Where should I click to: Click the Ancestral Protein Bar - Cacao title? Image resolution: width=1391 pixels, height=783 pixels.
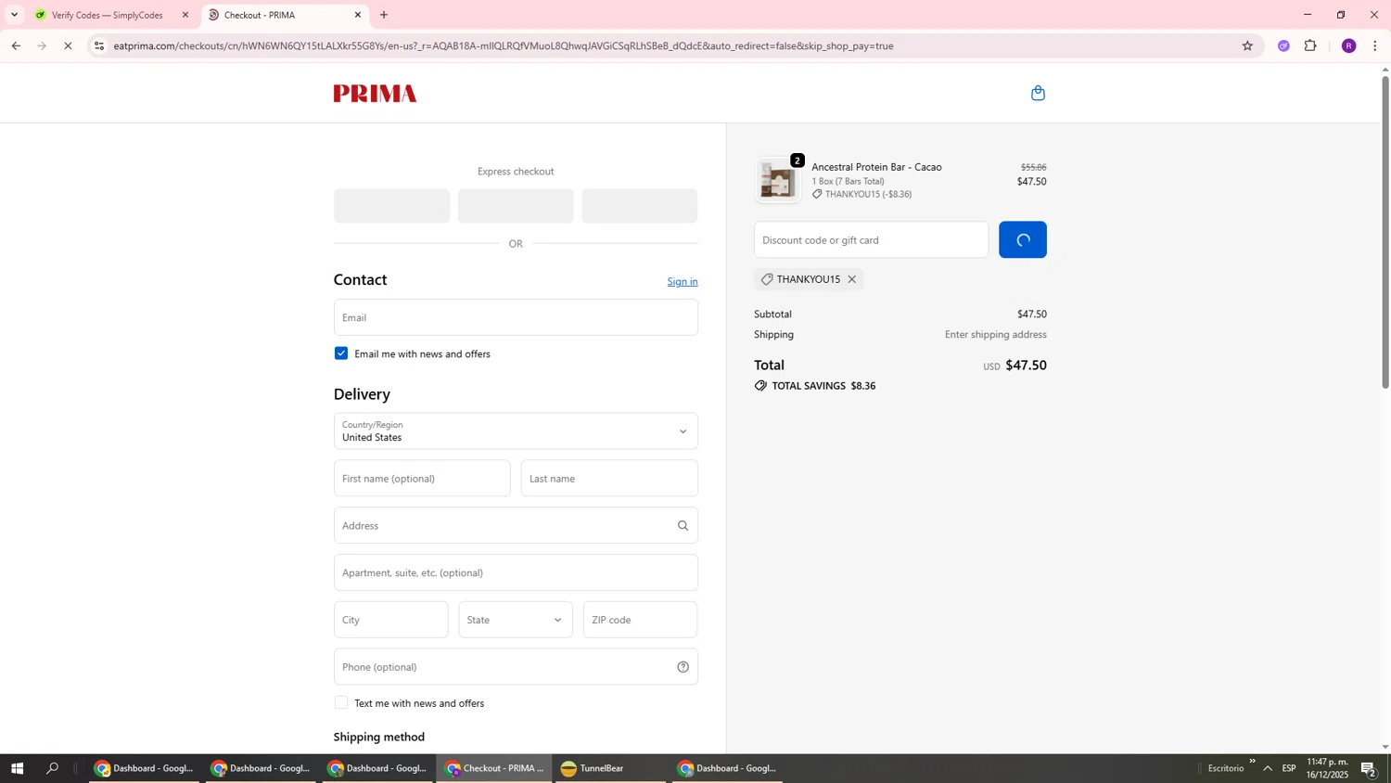(876, 167)
